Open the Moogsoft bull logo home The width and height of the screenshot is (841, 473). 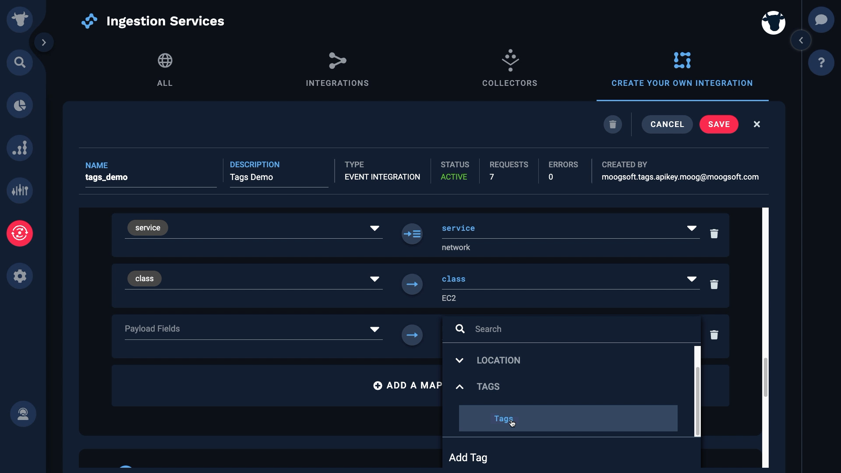[x=20, y=20]
